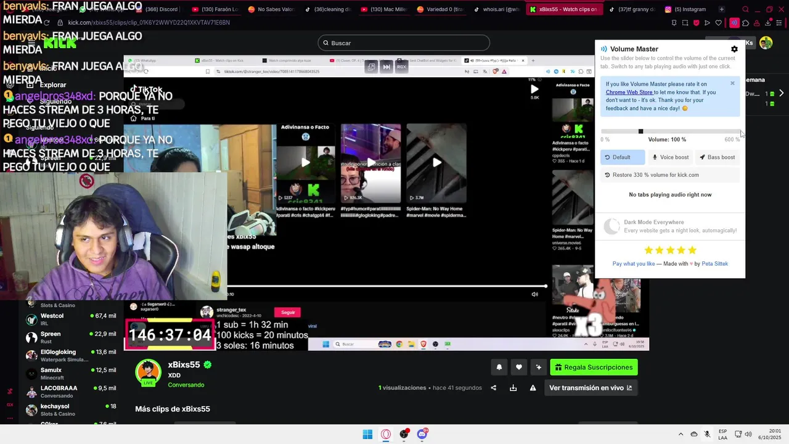
Task: Click Regala Suscripciones button
Action: [x=594, y=368]
